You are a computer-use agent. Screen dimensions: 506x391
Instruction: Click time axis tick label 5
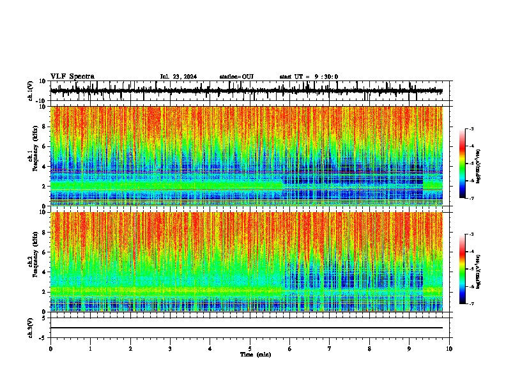pyautogui.click(x=250, y=349)
